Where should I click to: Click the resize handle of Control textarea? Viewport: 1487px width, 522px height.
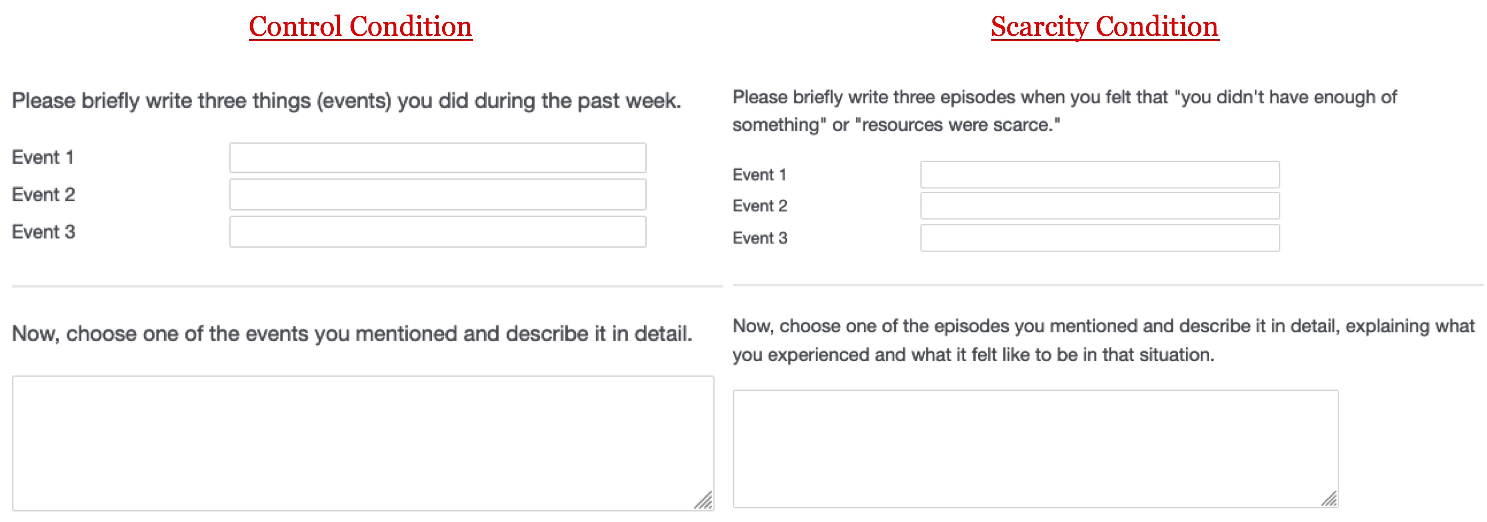[704, 500]
